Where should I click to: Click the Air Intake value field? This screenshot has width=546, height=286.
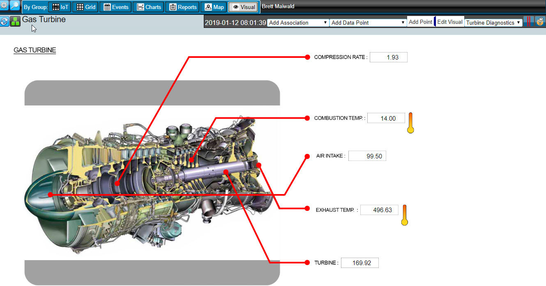pos(367,156)
